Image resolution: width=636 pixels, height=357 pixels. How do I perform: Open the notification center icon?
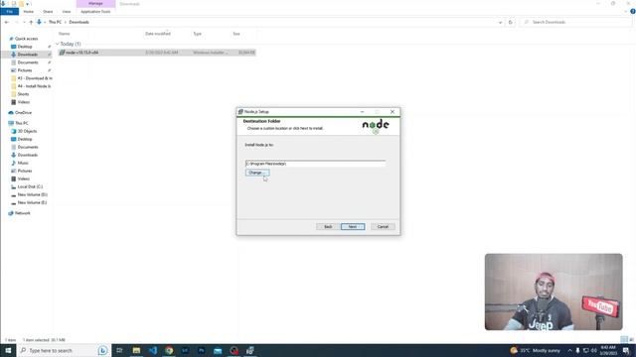click(x=626, y=350)
